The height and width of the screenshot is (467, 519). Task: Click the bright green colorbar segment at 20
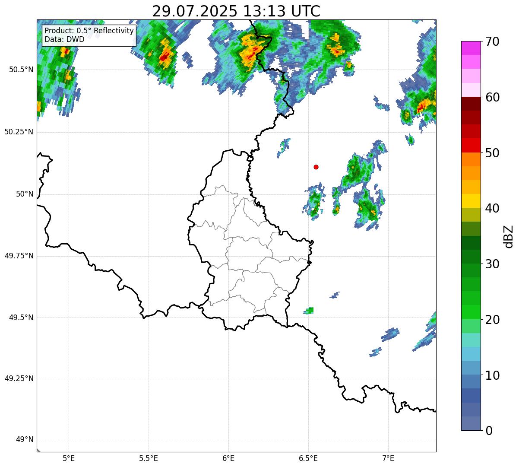[x=471, y=312]
